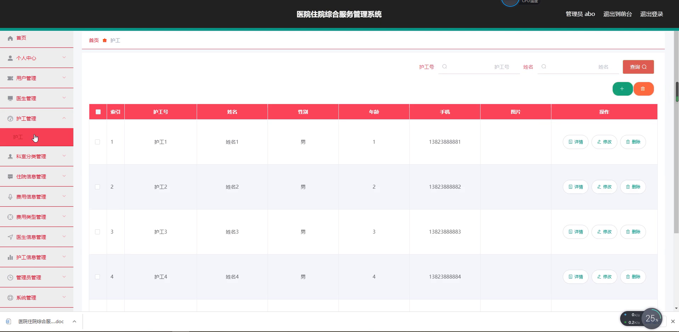Click the search icon in 姓名 field
The image size is (679, 332).
point(544,67)
